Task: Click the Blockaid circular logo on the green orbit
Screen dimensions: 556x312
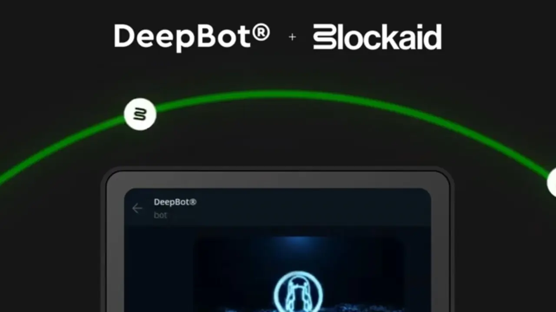Action: (139, 114)
